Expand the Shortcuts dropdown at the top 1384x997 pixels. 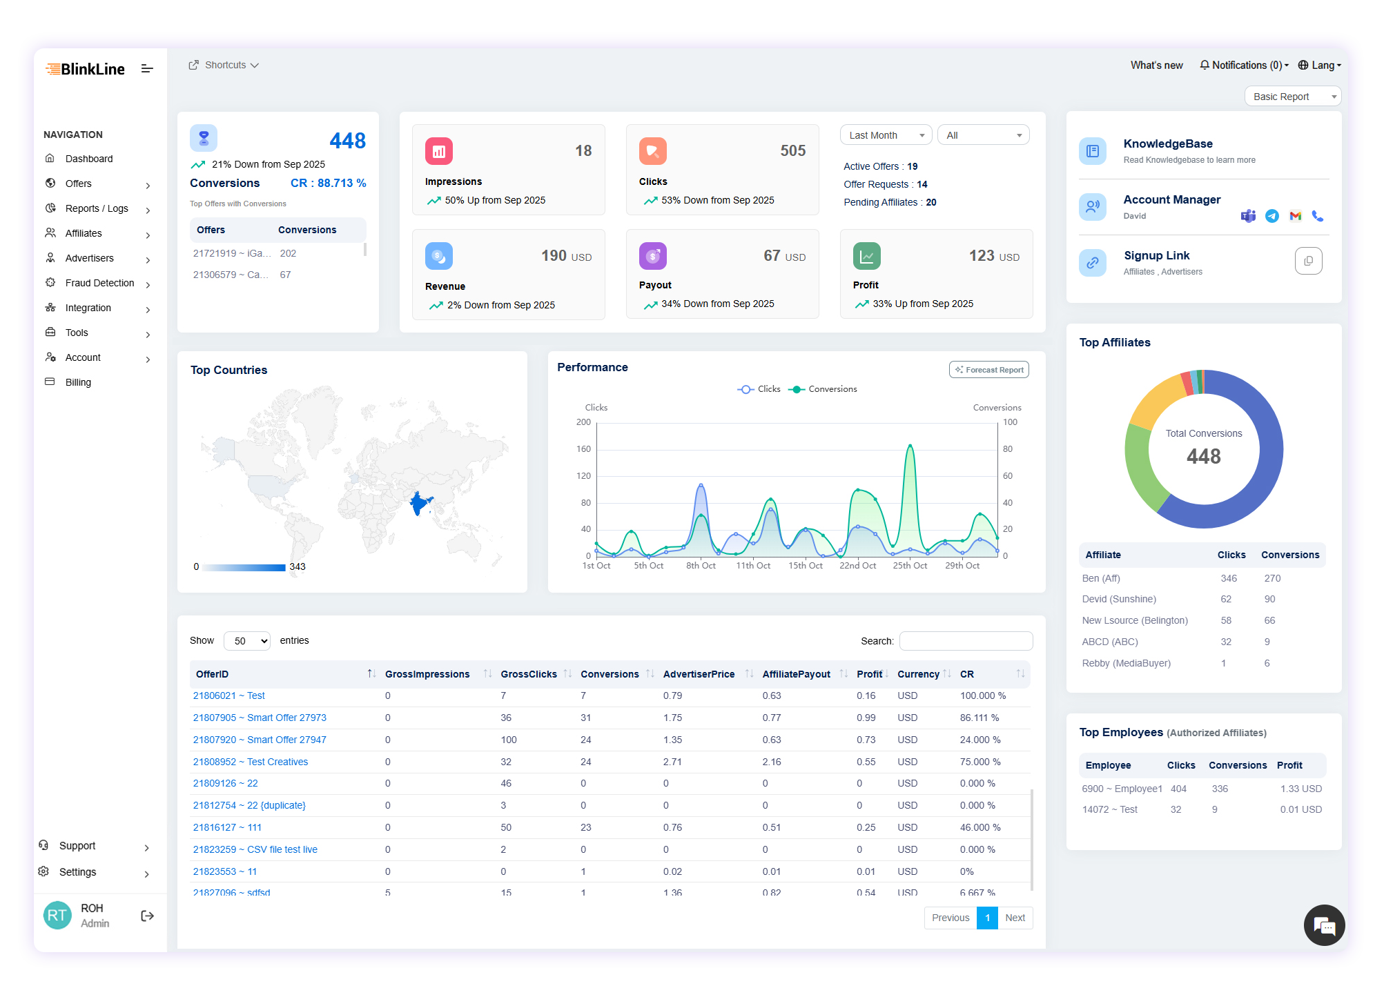[x=224, y=65]
